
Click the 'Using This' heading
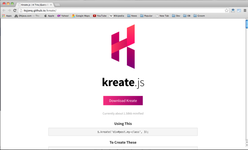click(123, 124)
